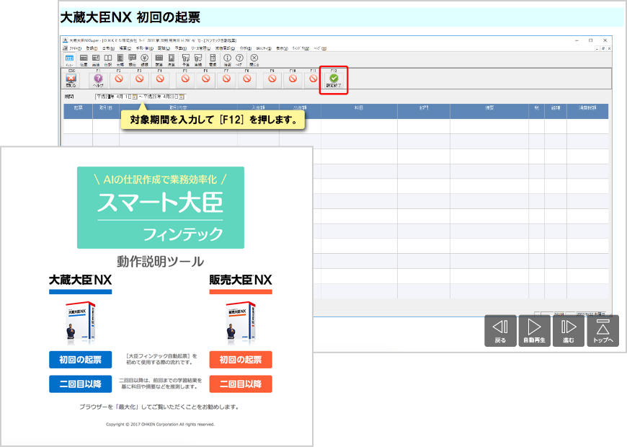Click the yen-symbol toolbar icon
627x447 pixels.
[x=144, y=60]
